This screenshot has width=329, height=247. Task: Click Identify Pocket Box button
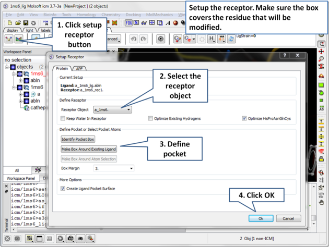pos(78,139)
